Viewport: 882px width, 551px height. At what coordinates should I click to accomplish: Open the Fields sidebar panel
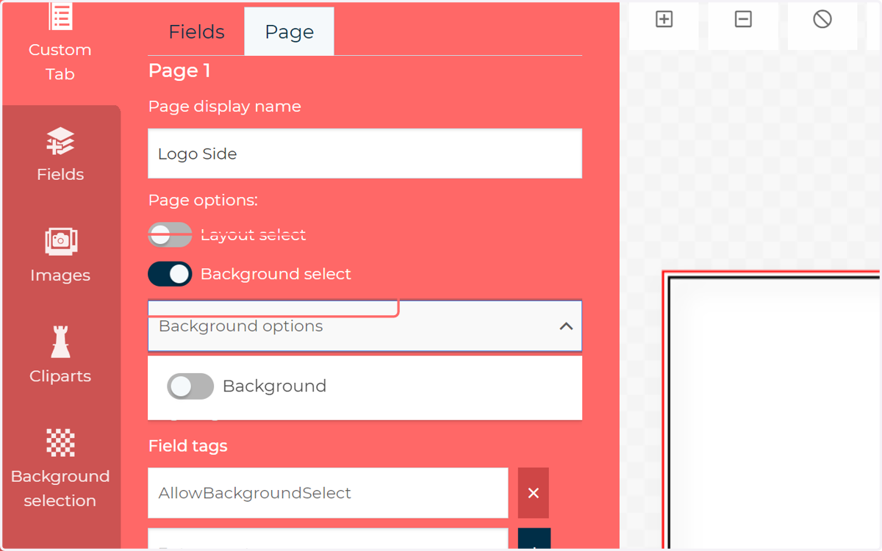pyautogui.click(x=60, y=154)
